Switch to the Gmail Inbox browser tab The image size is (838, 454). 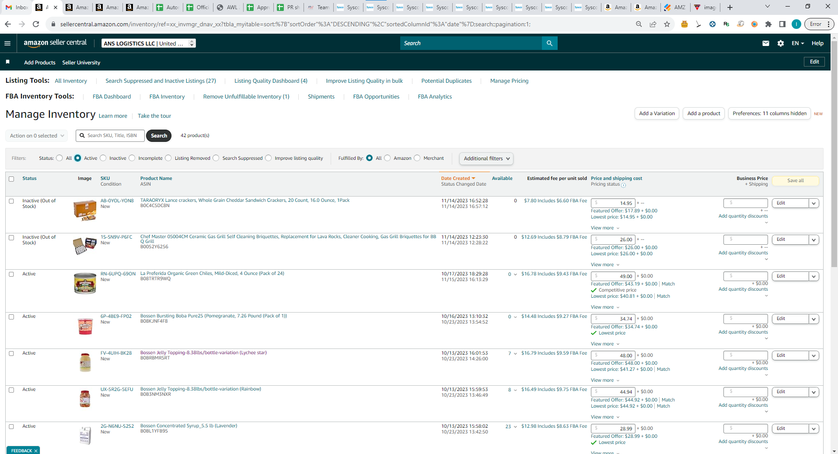tap(17, 7)
